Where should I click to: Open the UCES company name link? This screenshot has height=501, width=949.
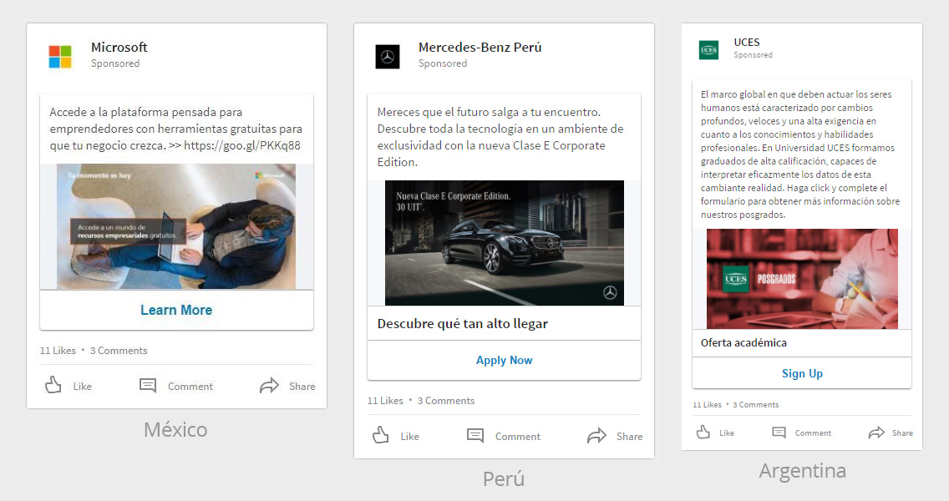click(x=746, y=43)
